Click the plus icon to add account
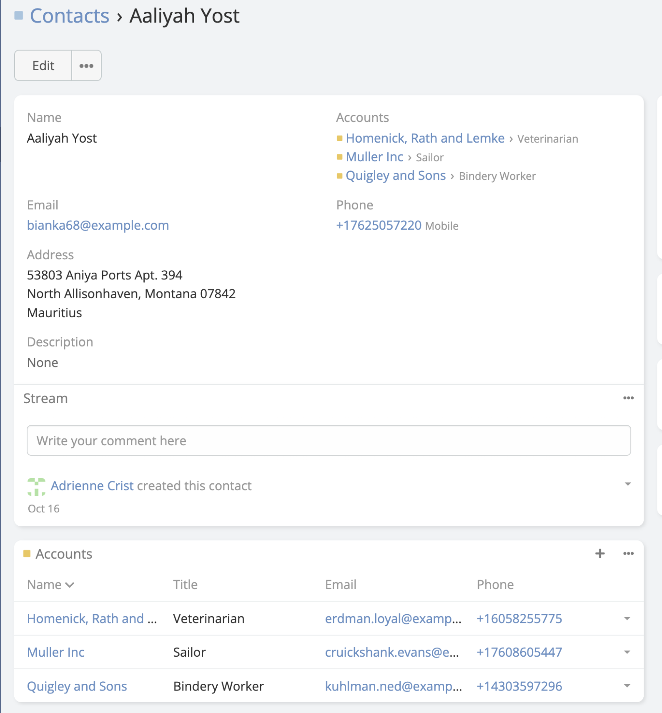The height and width of the screenshot is (713, 662). click(x=599, y=554)
